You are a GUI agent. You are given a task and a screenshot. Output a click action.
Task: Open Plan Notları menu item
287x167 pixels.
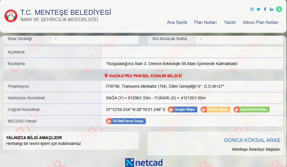(x=205, y=22)
